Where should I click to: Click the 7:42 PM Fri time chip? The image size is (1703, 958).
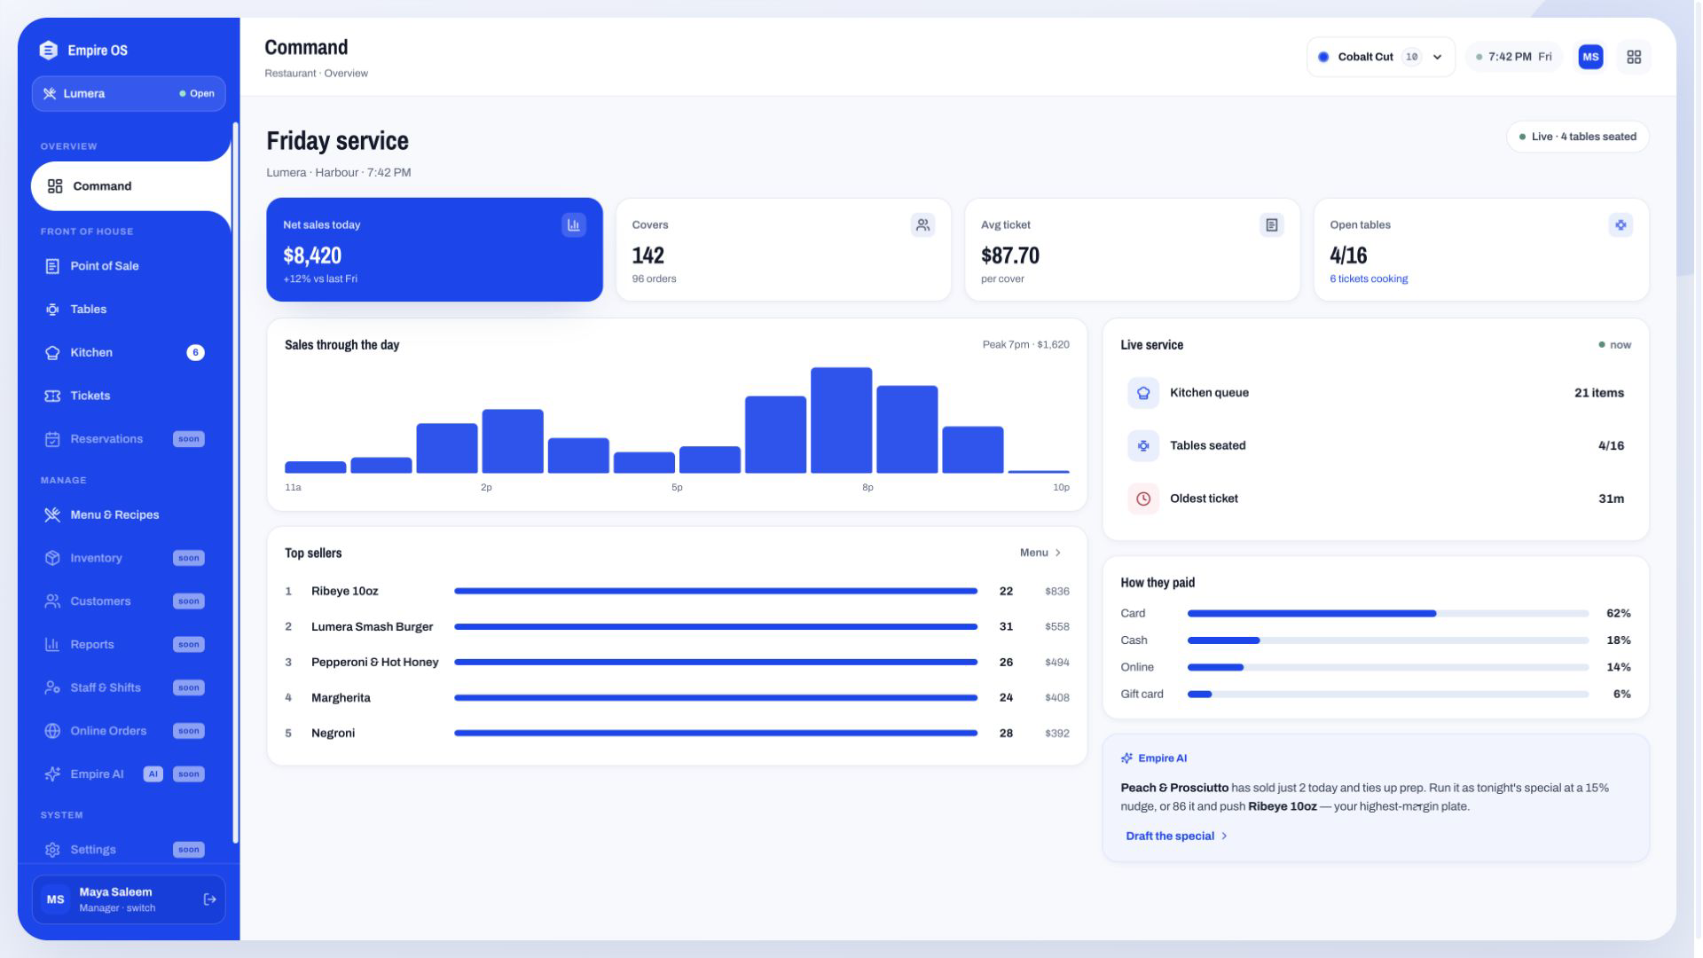click(1513, 57)
